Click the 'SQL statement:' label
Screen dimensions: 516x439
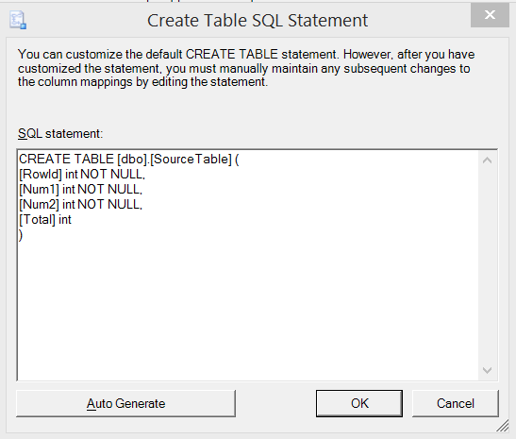(x=60, y=133)
